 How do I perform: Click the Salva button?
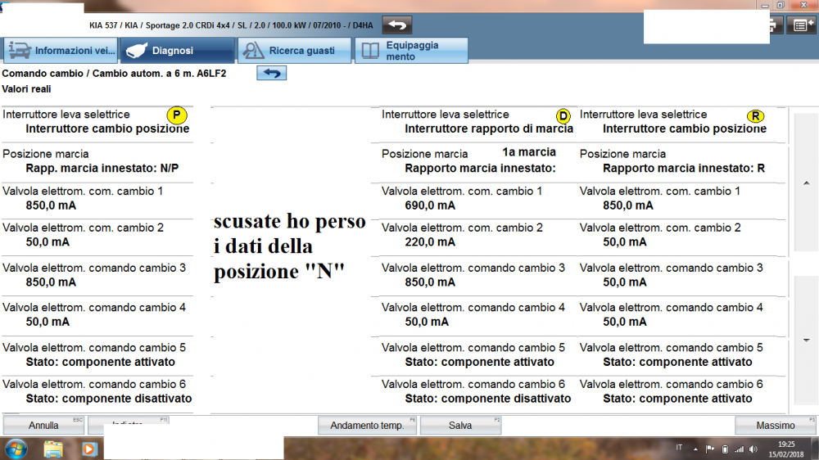460,426
